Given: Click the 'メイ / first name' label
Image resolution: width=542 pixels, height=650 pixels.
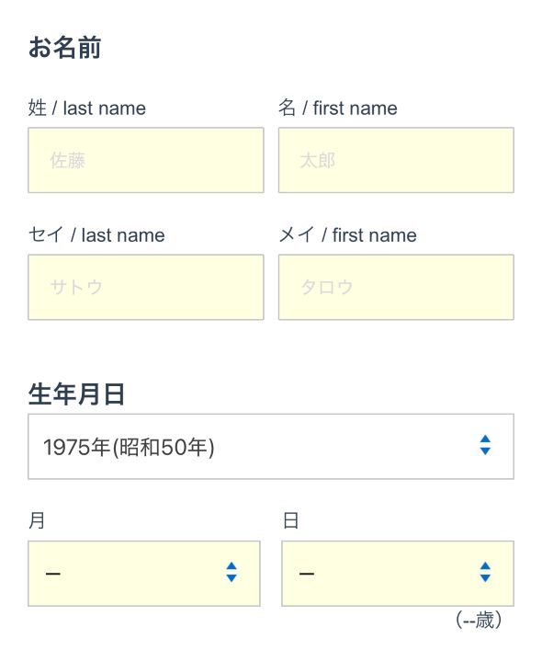Looking at the screenshot, I should click(x=348, y=235).
